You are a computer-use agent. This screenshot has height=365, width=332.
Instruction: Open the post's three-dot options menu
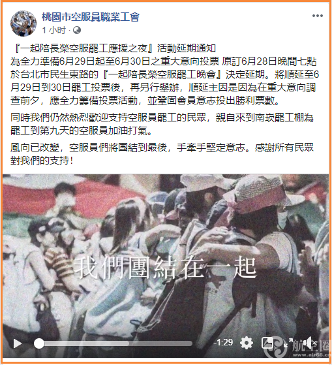[x=318, y=16]
